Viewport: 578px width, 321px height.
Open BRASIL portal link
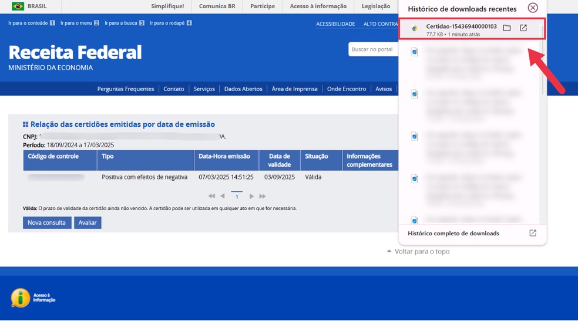[37, 6]
